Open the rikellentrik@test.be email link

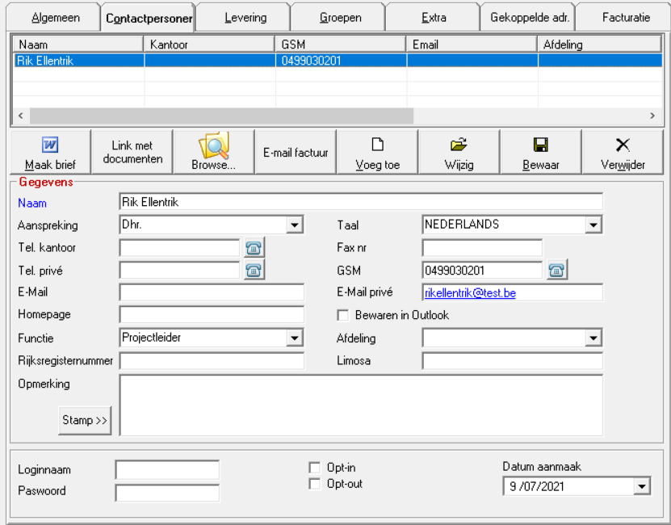point(470,293)
